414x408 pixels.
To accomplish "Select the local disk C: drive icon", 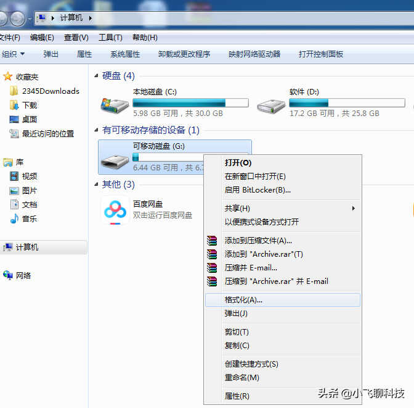I will pyautogui.click(x=115, y=106).
